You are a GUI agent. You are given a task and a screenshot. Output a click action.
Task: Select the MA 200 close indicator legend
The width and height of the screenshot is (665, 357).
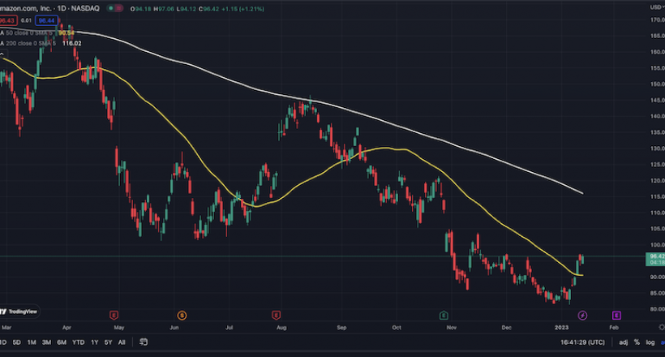(28, 43)
